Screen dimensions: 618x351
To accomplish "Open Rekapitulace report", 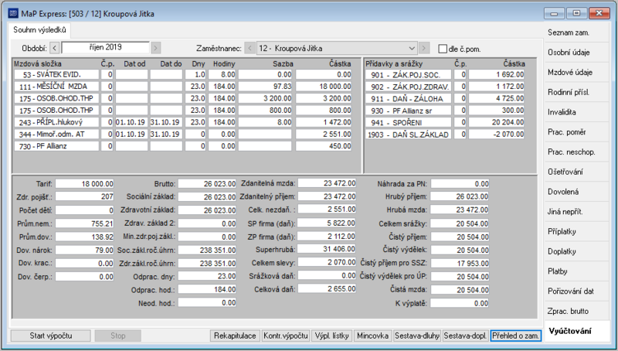I will pos(235,336).
